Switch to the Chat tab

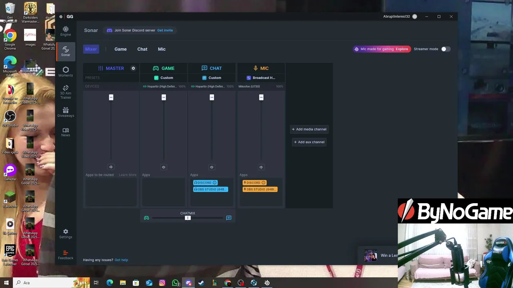tap(142, 49)
